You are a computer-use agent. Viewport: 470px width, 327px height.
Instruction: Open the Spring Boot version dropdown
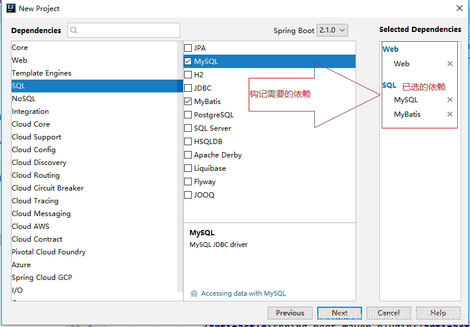pyautogui.click(x=332, y=30)
